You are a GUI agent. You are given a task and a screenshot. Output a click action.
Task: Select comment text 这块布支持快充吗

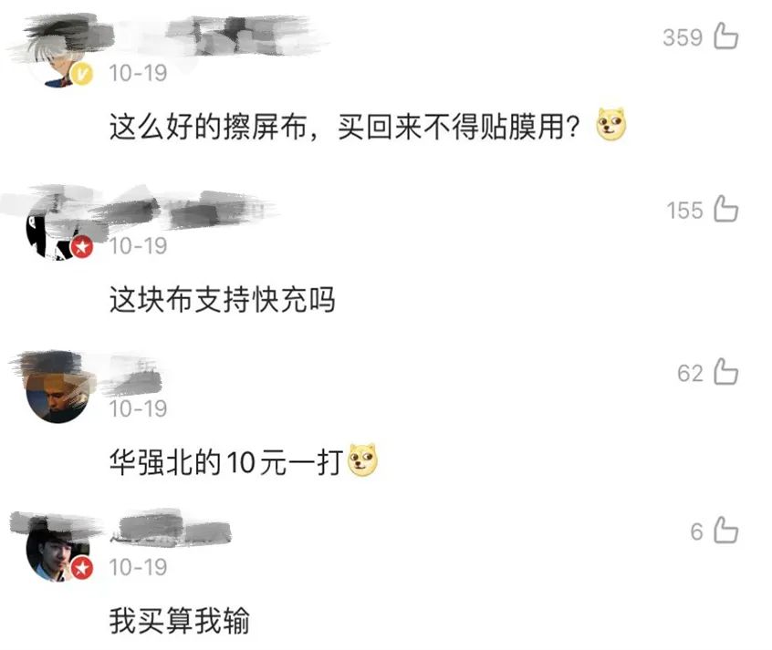pyautogui.click(x=222, y=300)
